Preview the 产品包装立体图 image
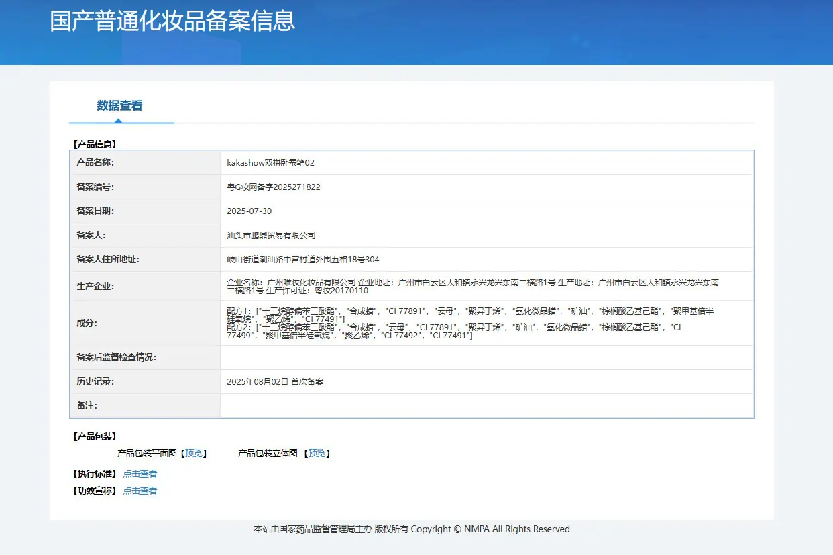The image size is (833, 555). click(x=317, y=453)
